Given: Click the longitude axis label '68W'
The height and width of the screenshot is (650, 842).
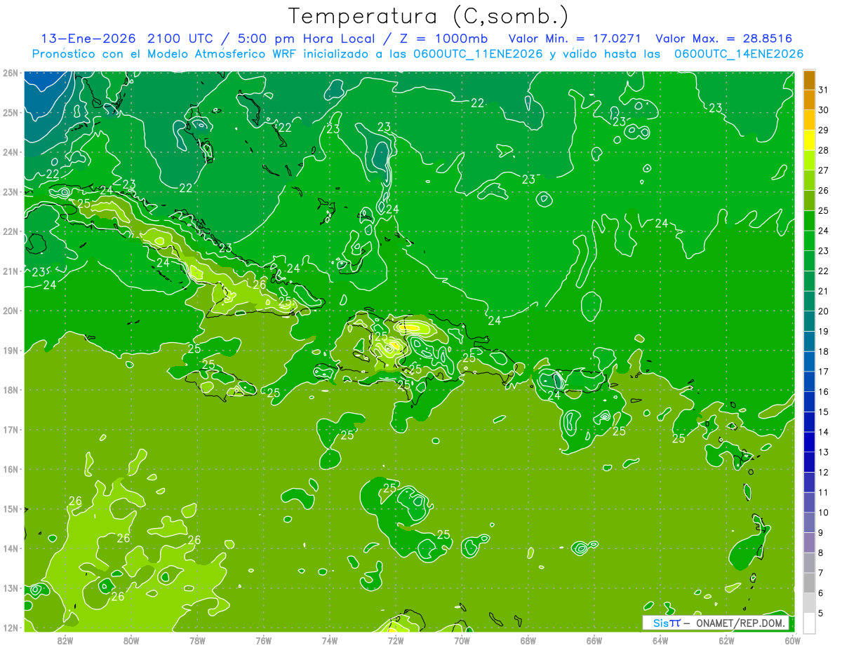Looking at the screenshot, I should pyautogui.click(x=528, y=640).
